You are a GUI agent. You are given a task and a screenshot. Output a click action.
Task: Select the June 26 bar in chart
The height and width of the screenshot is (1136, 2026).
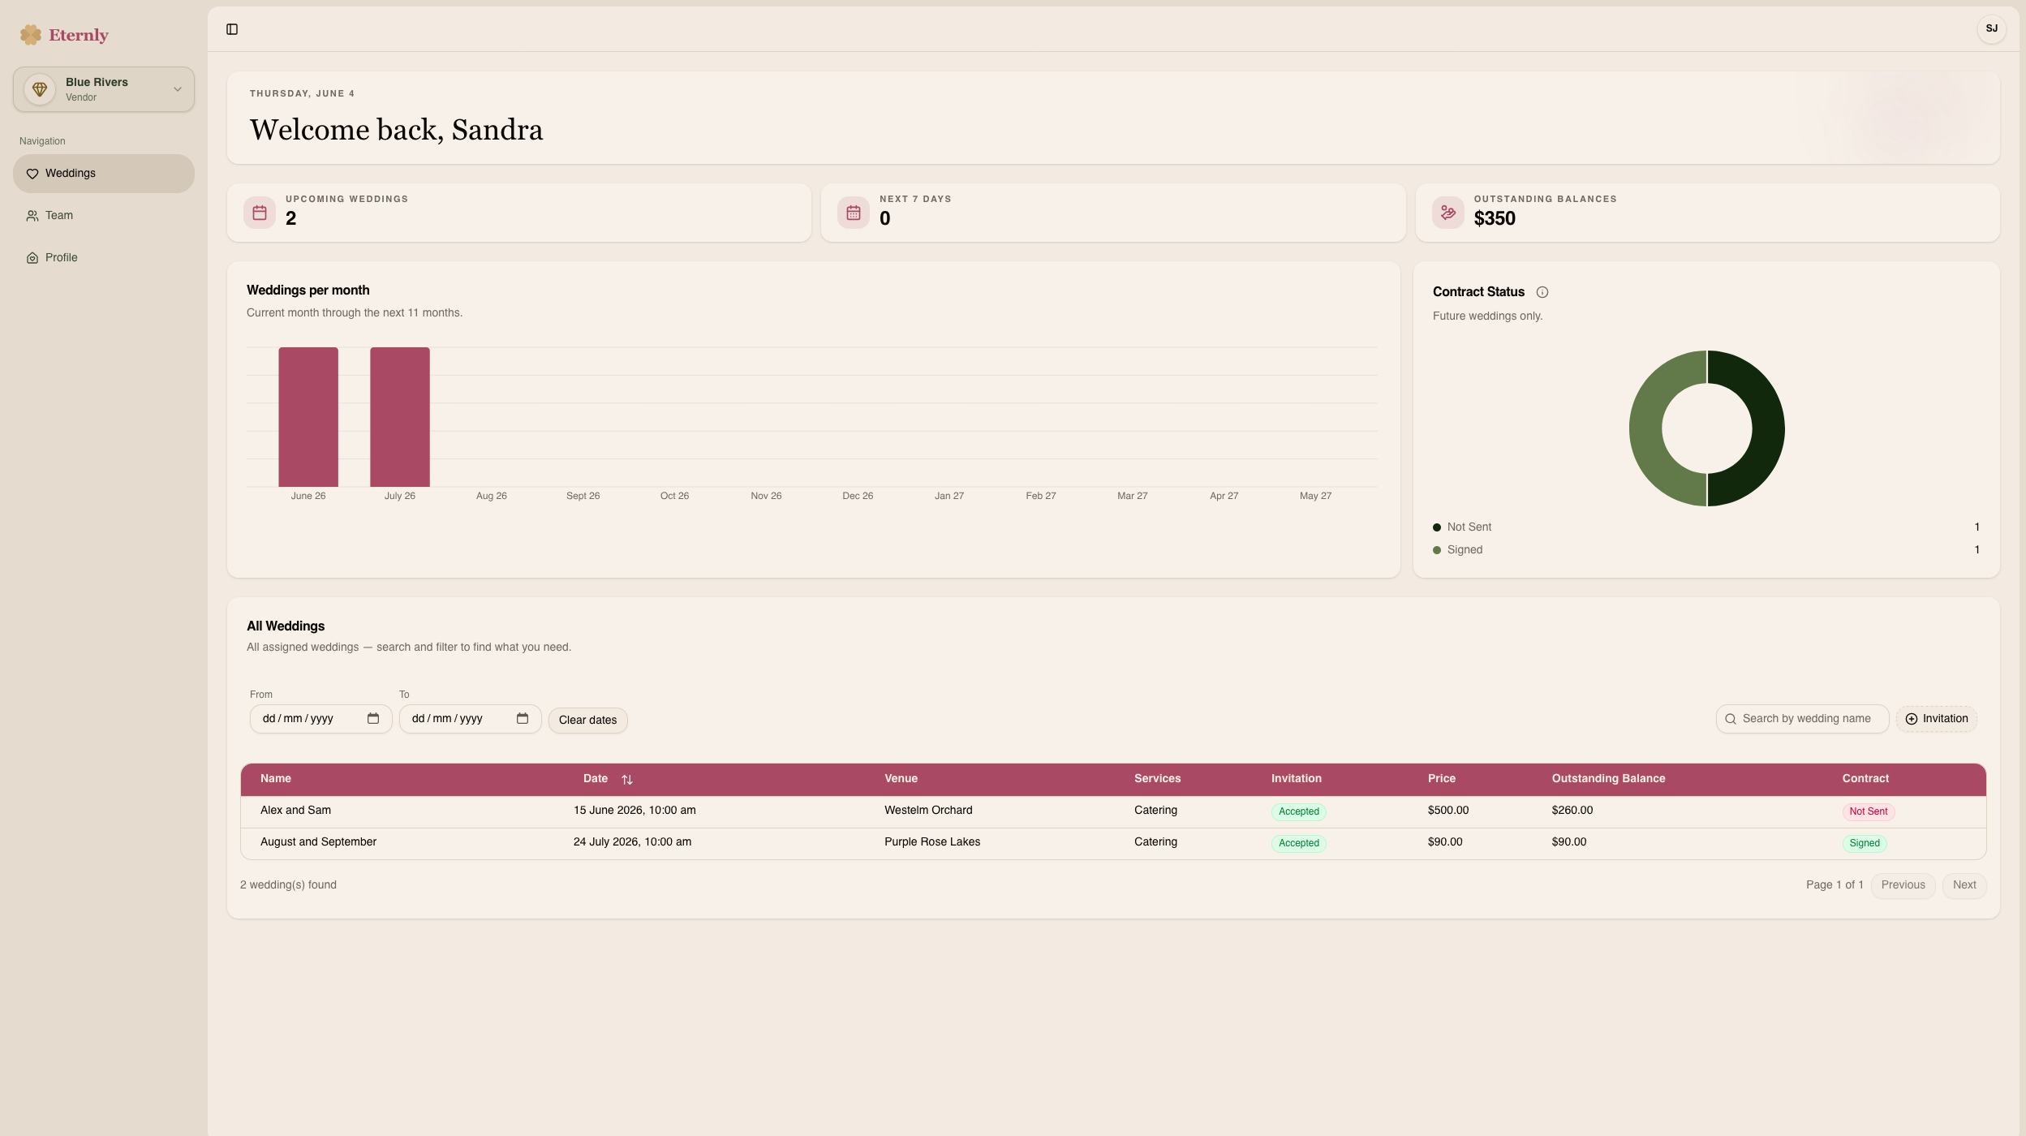(308, 417)
